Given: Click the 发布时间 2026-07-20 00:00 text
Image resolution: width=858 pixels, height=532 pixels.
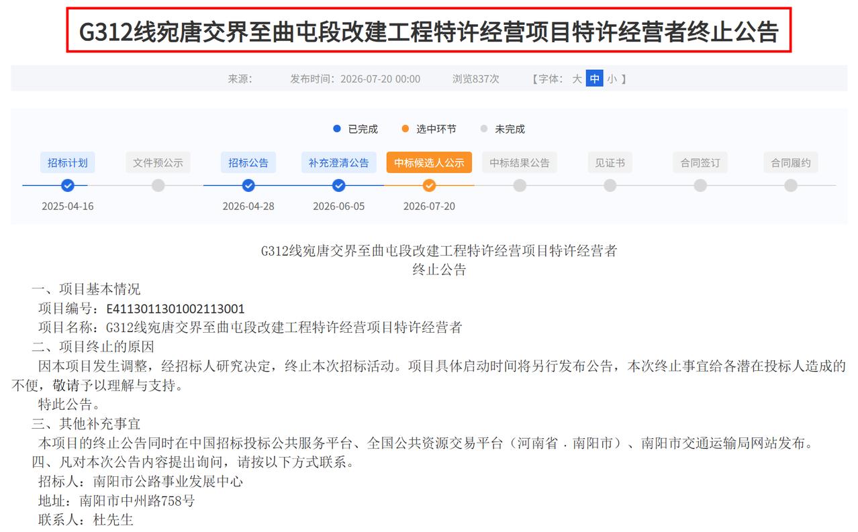Looking at the screenshot, I should (355, 78).
